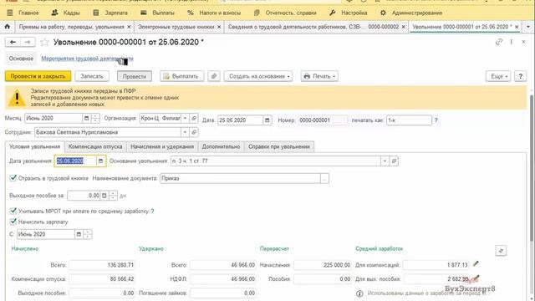Open the Настройка menu section

coord(349,13)
